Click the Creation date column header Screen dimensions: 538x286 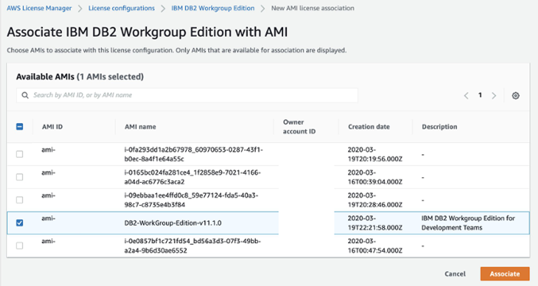[369, 127]
